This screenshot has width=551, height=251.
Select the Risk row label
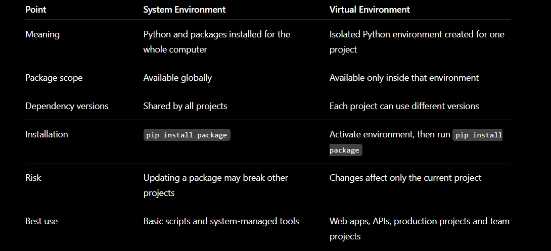click(x=33, y=178)
